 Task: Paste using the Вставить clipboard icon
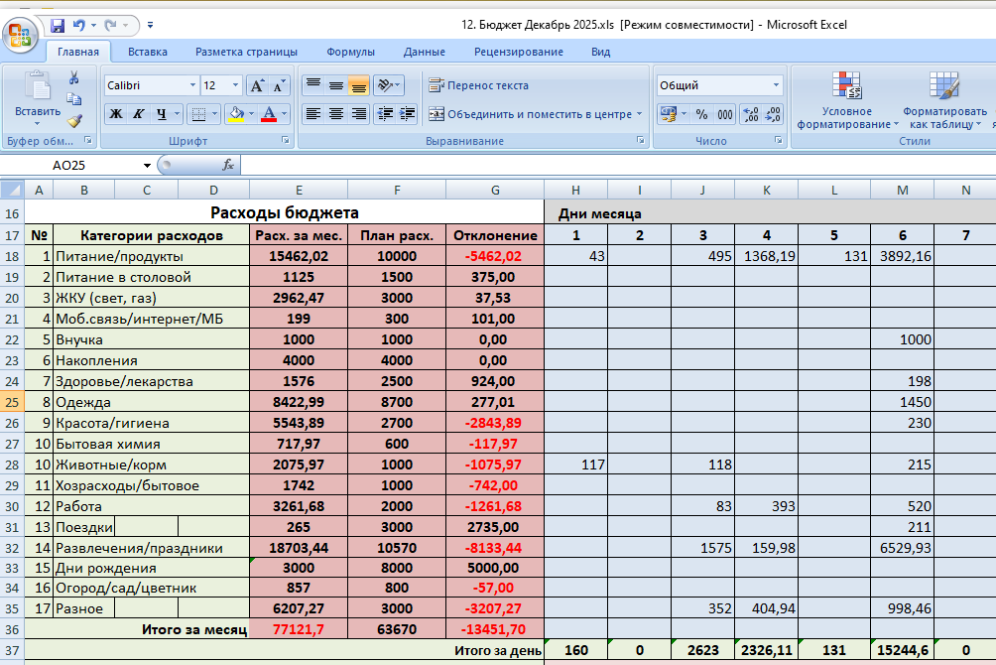38,86
